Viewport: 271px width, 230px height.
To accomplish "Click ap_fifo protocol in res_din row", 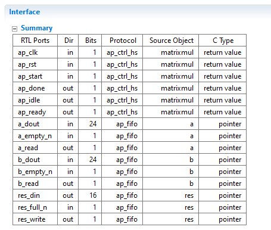I will click(127, 195).
